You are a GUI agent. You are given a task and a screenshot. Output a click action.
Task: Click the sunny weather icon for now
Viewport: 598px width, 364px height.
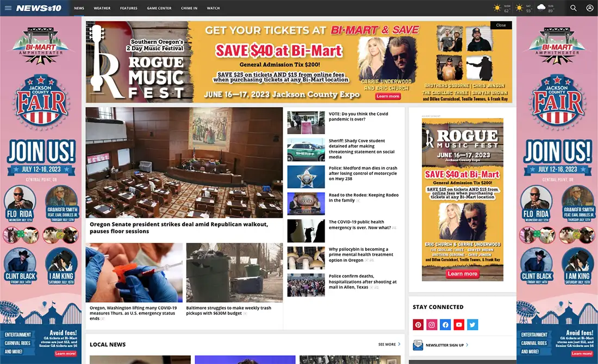click(x=497, y=8)
